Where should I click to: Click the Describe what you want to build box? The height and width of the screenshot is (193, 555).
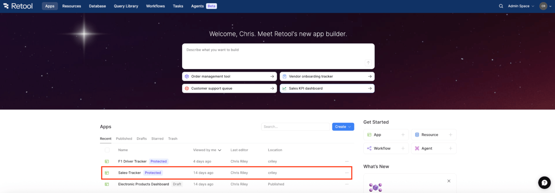pyautogui.click(x=278, y=56)
